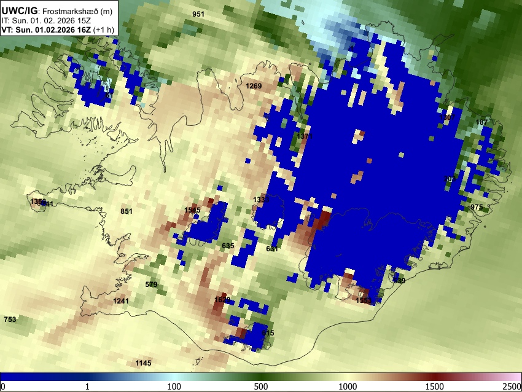522x392 pixels.
Task: Click the map value 1145
Action: (144, 363)
